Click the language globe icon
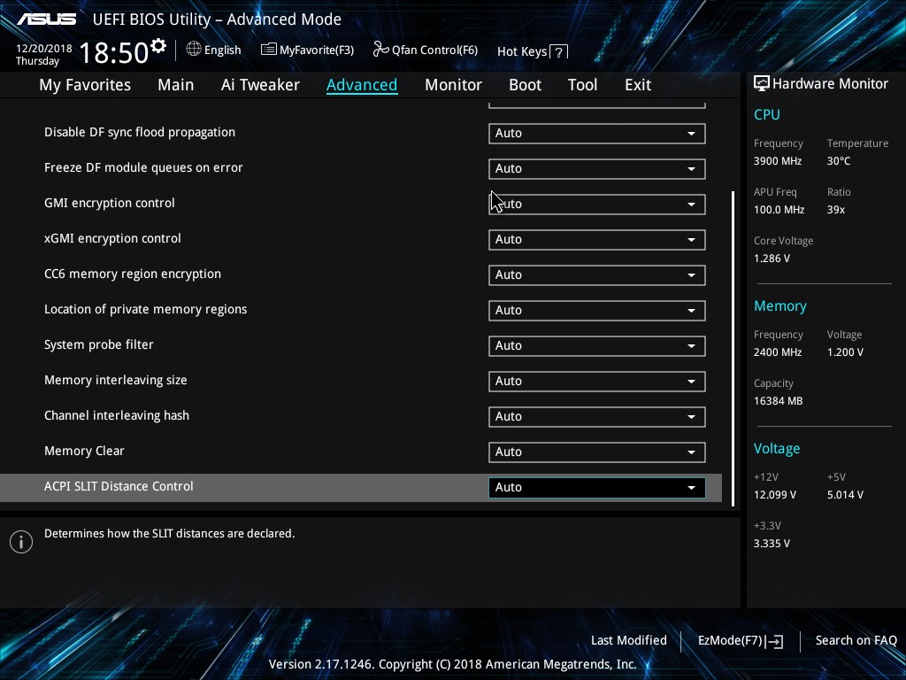 pyautogui.click(x=194, y=50)
